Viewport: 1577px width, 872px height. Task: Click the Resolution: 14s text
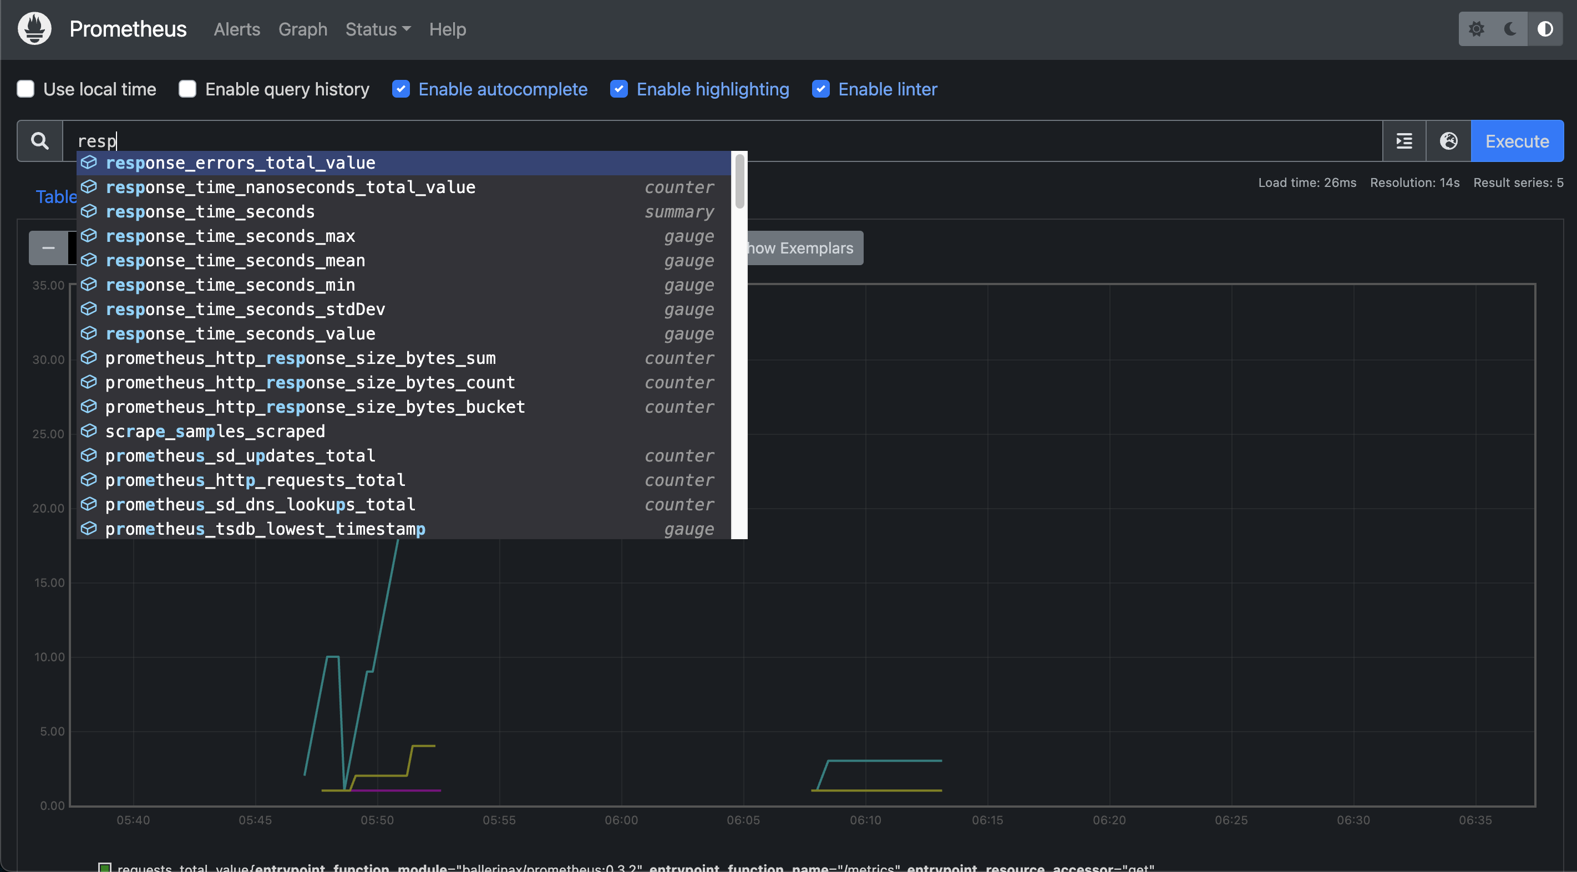tap(1415, 182)
